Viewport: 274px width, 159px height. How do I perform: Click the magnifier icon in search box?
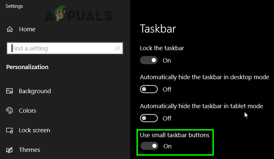click(117, 49)
